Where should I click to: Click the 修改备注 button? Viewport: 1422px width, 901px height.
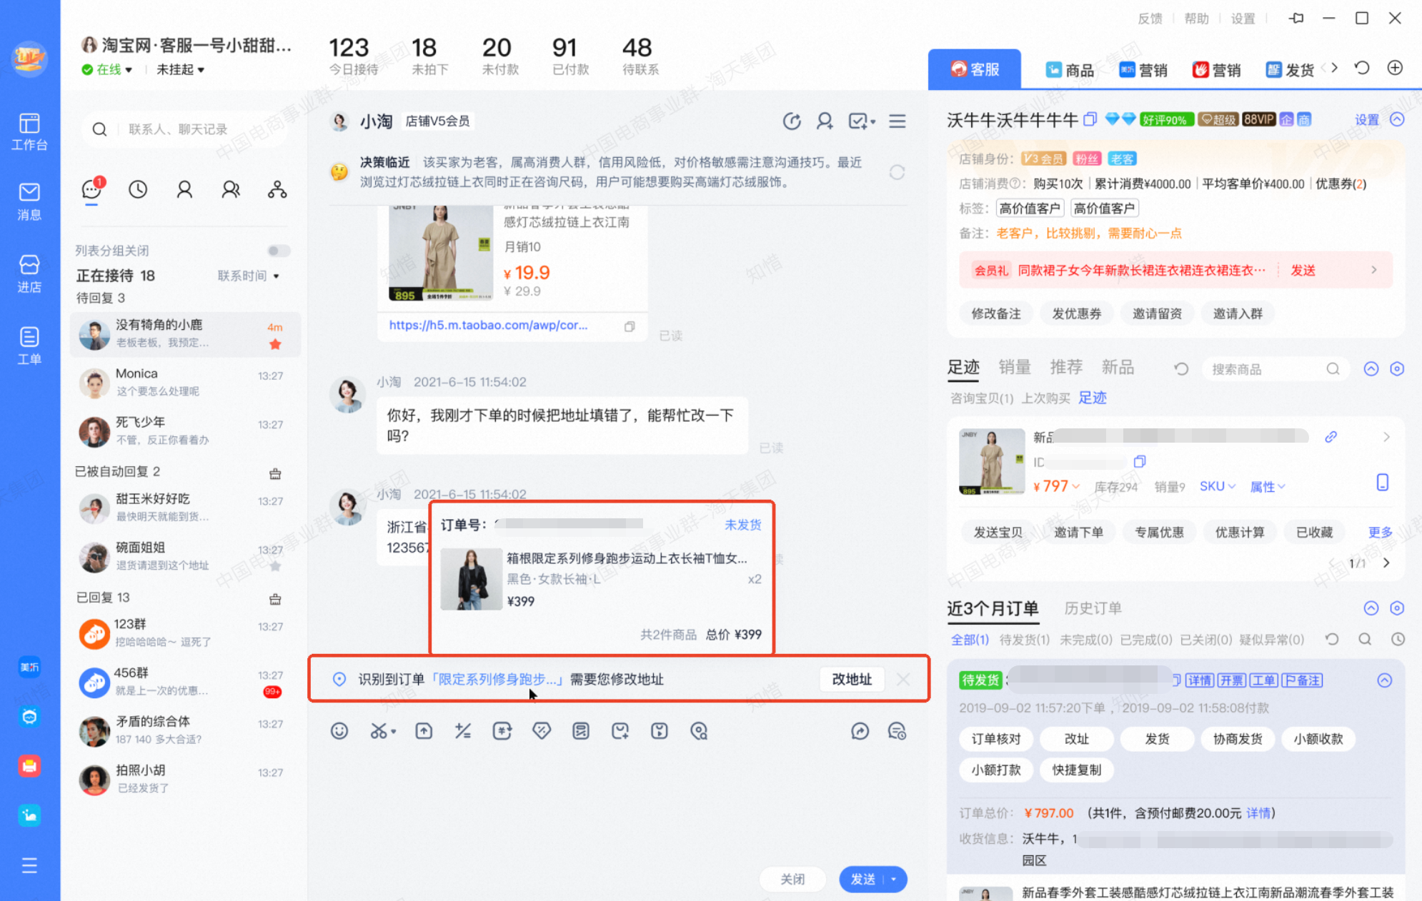point(996,313)
